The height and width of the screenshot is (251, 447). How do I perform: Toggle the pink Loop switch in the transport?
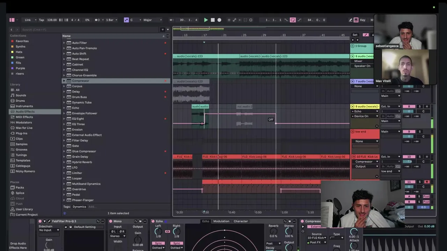pyautogui.click(x=293, y=20)
